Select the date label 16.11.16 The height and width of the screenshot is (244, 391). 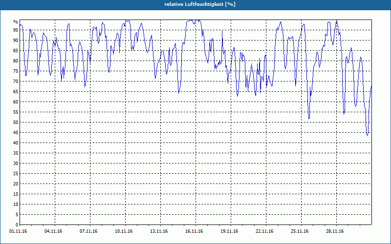[194, 231]
